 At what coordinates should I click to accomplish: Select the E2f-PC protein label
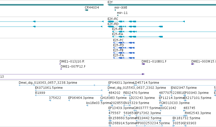click(118, 40)
